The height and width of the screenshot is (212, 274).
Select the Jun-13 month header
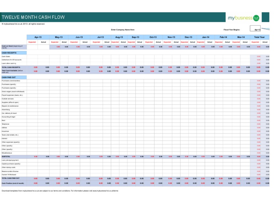79,37
